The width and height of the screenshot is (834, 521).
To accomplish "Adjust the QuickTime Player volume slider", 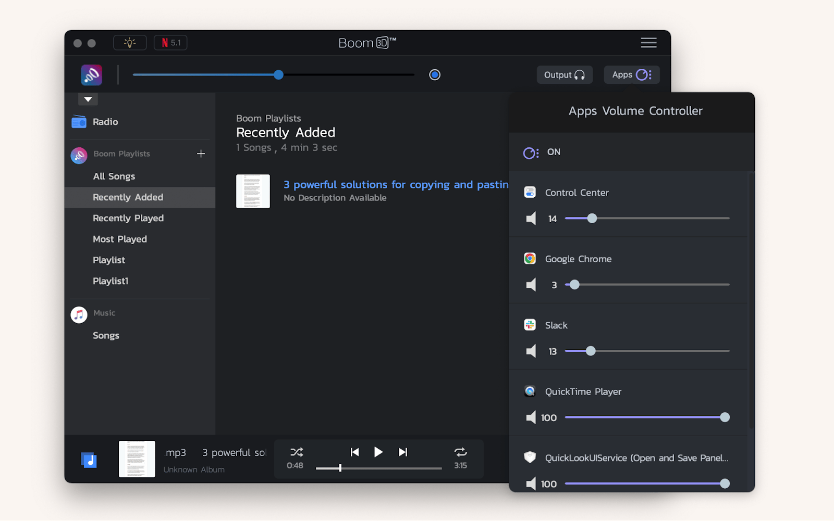I will pos(647,417).
